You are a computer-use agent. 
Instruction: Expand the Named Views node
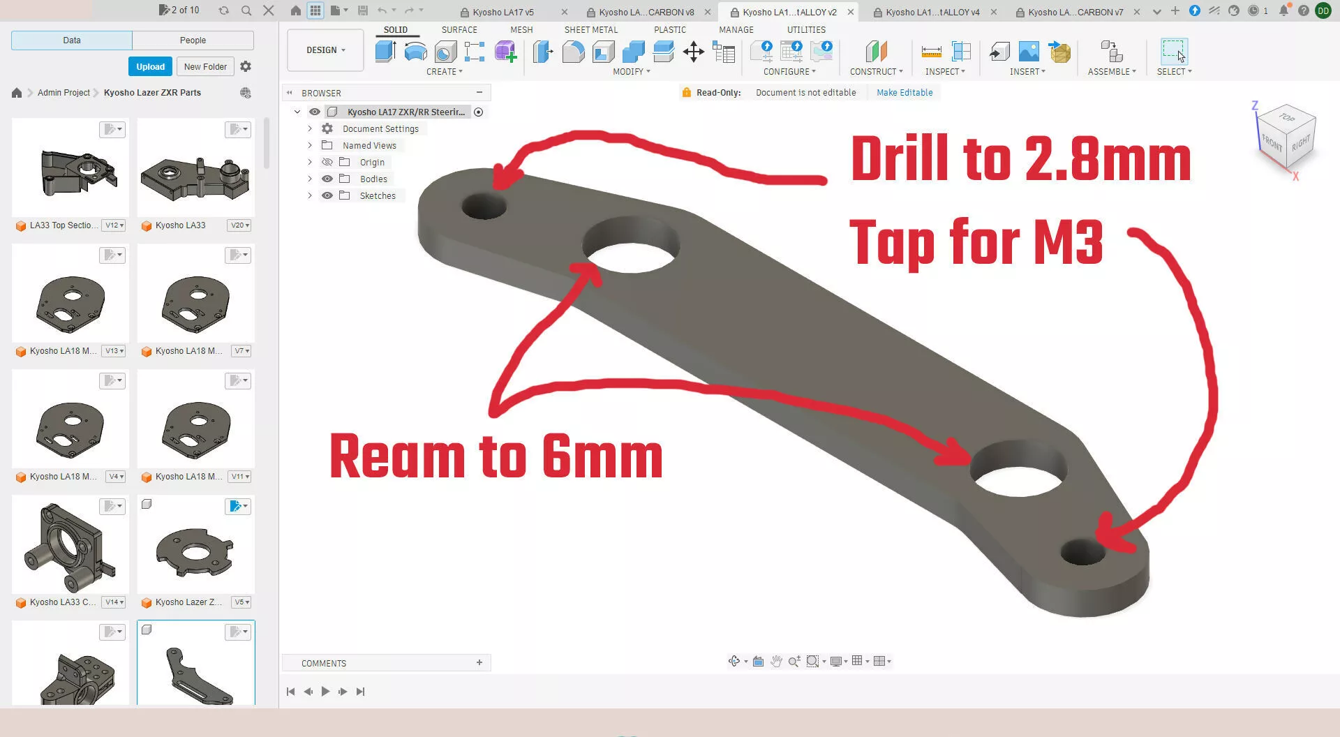click(x=310, y=145)
